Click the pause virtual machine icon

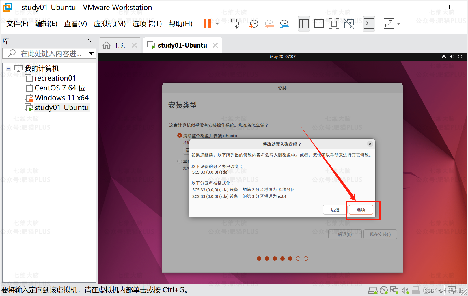click(x=207, y=24)
